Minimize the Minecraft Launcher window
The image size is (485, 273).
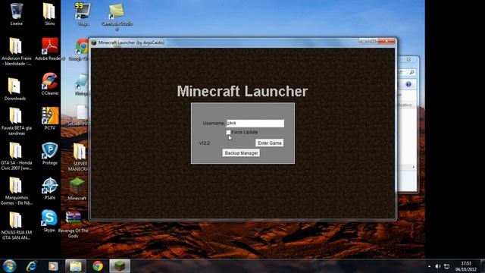click(x=364, y=41)
